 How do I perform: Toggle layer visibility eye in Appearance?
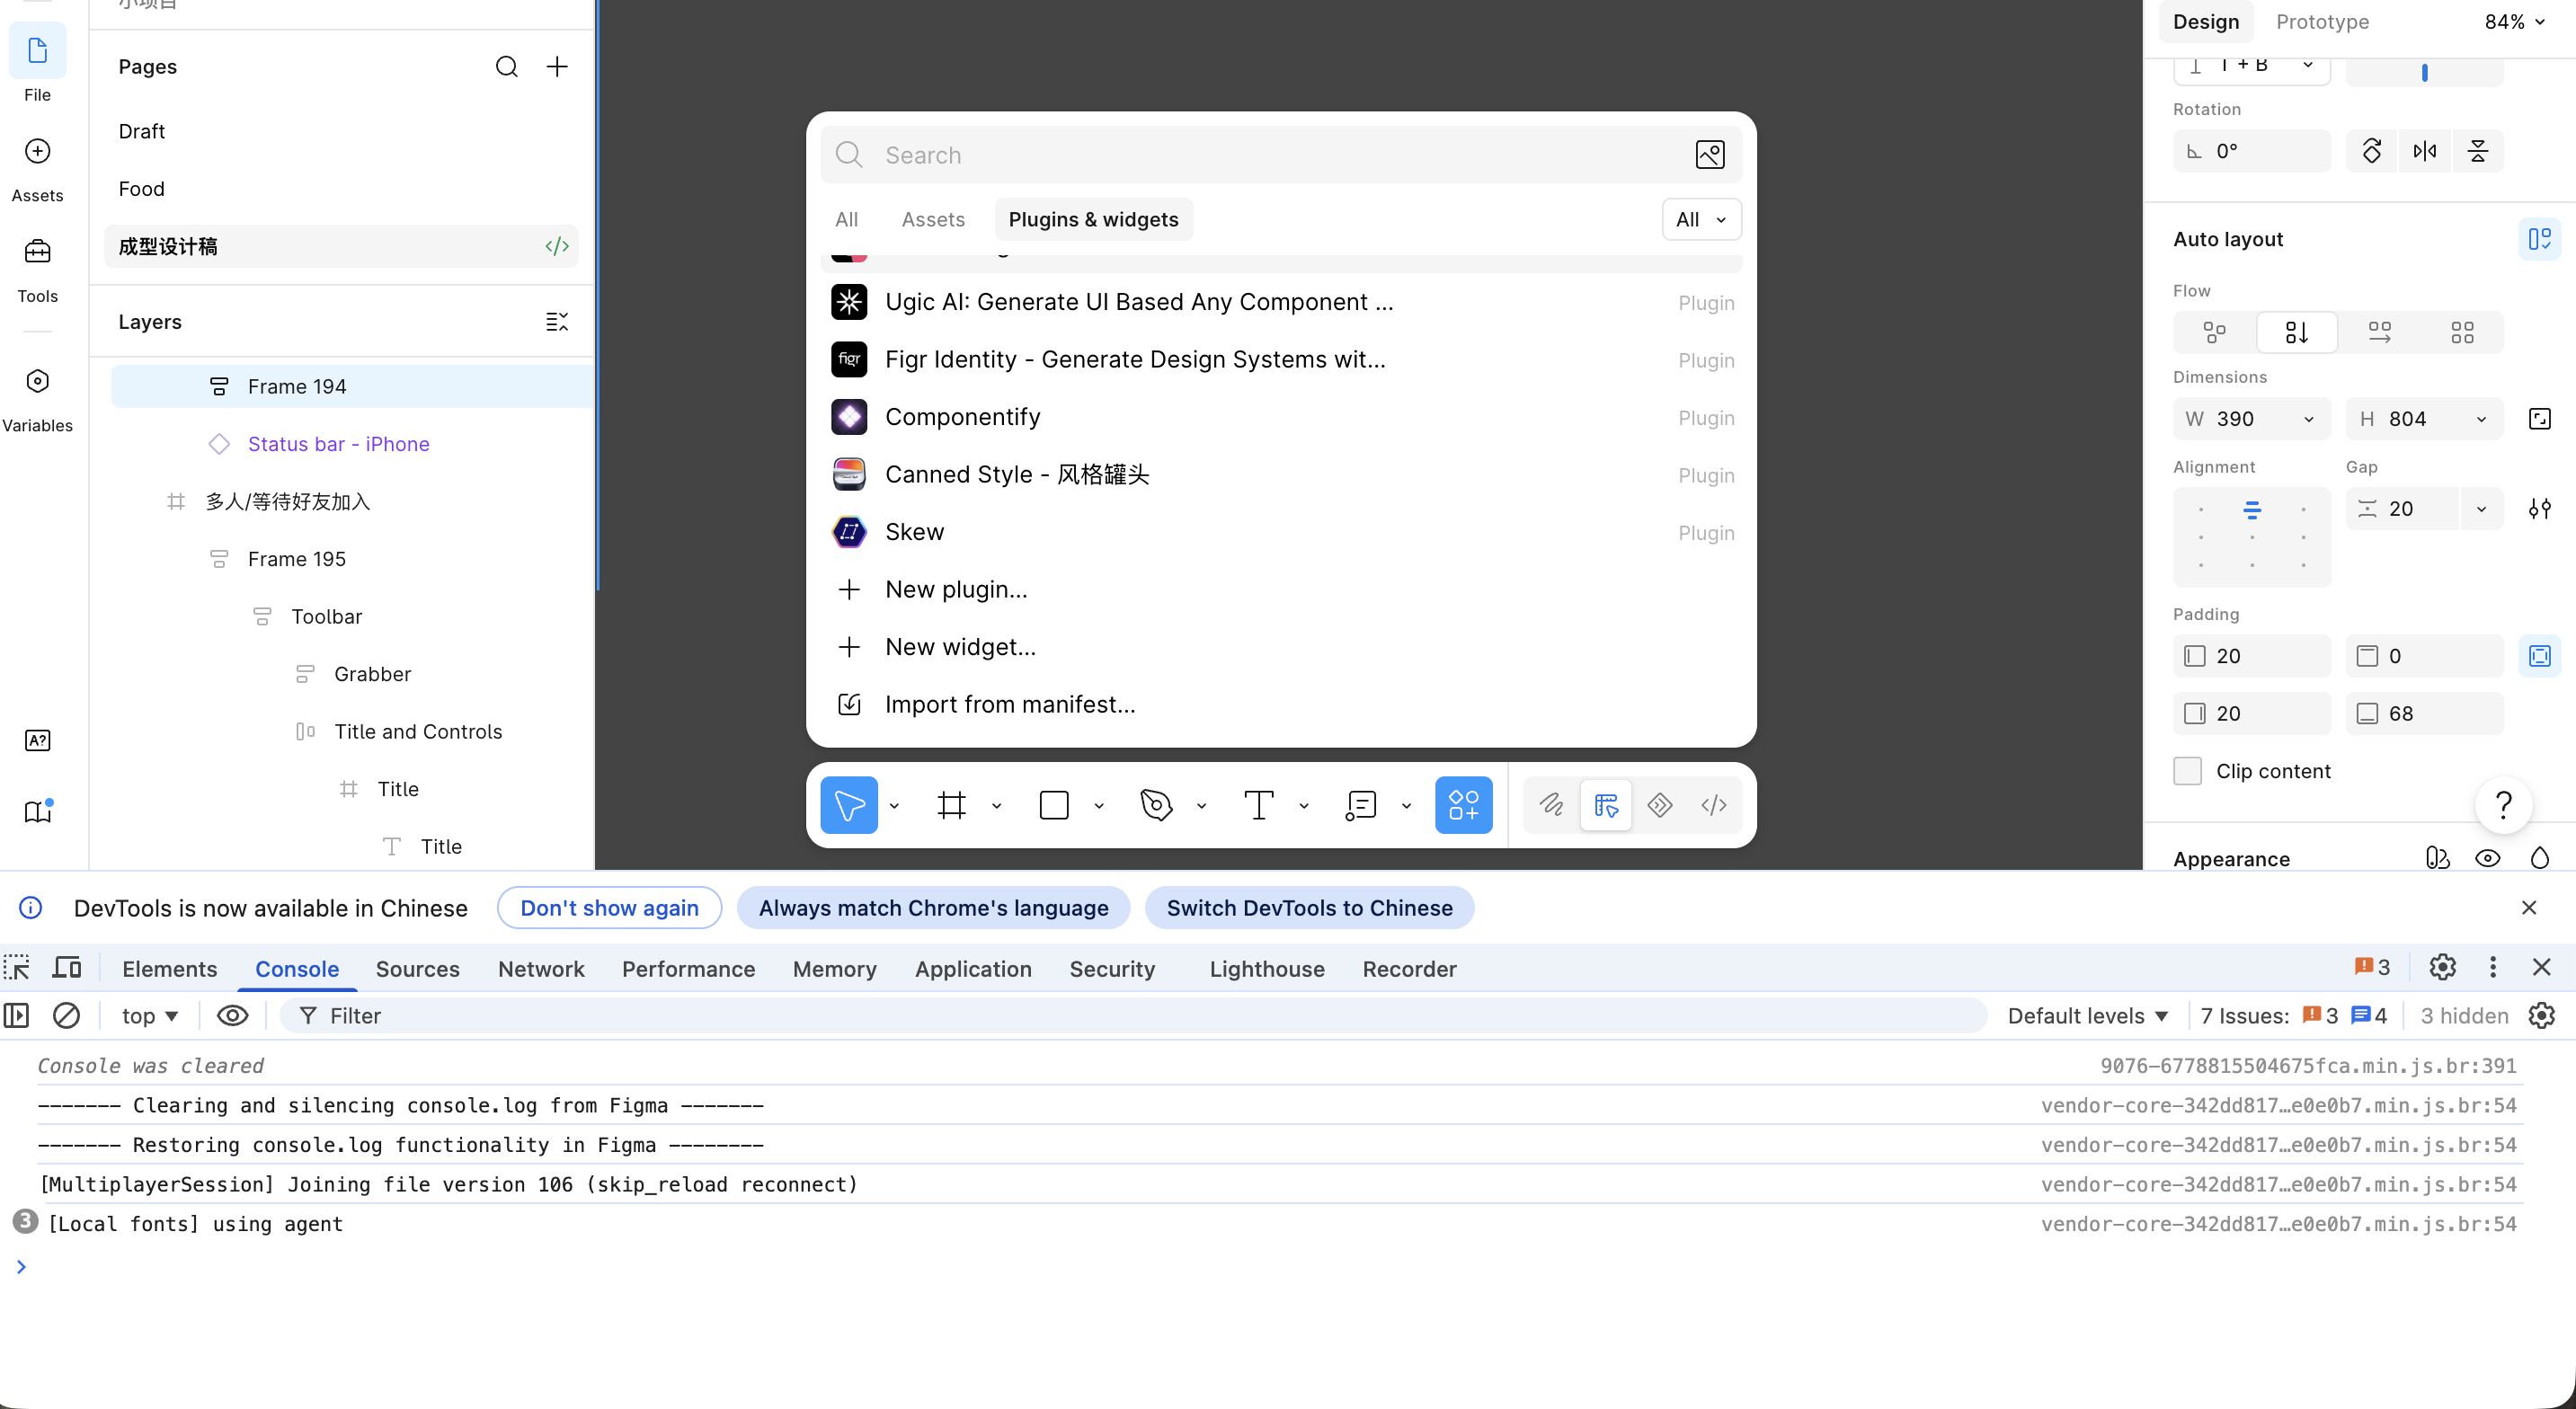click(2488, 859)
